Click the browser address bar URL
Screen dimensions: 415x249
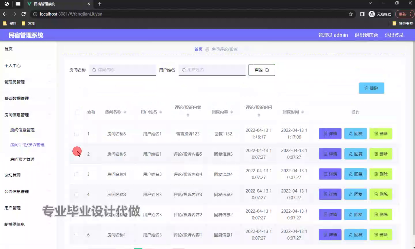click(x=71, y=14)
